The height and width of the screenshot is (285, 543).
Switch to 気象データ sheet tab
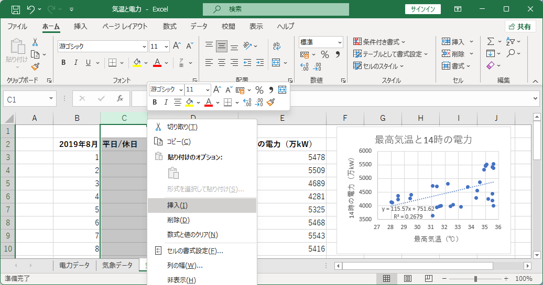(117, 265)
